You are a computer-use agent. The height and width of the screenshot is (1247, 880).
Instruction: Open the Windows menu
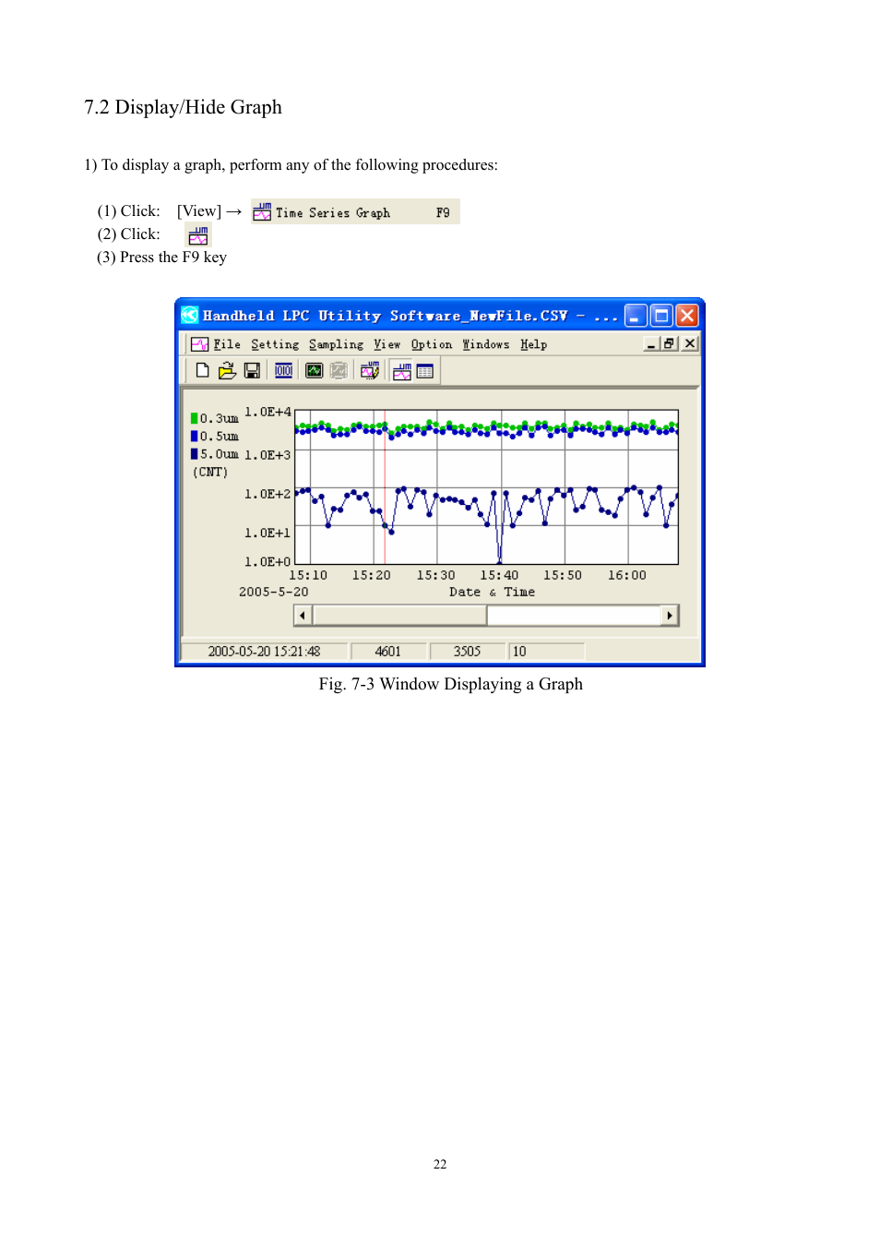click(x=486, y=344)
